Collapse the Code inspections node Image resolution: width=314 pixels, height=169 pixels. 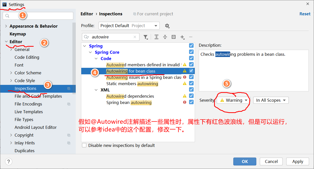(x=96, y=59)
